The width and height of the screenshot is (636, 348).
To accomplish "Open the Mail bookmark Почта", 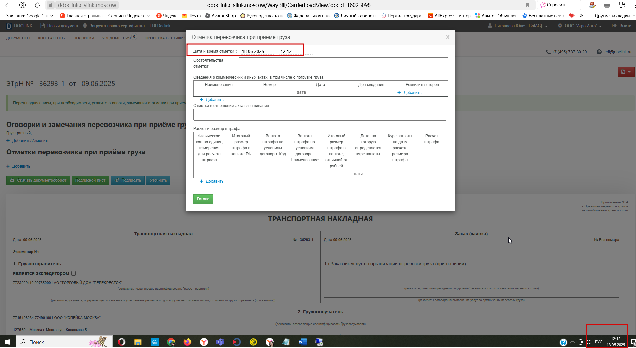I will [191, 16].
